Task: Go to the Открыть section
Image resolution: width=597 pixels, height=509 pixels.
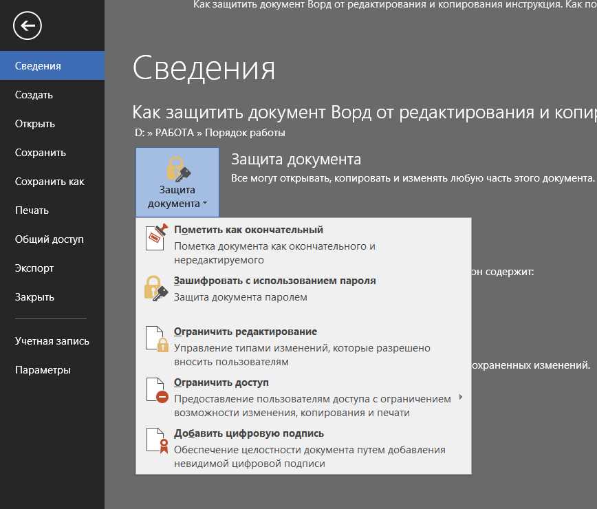Action: [x=52, y=123]
